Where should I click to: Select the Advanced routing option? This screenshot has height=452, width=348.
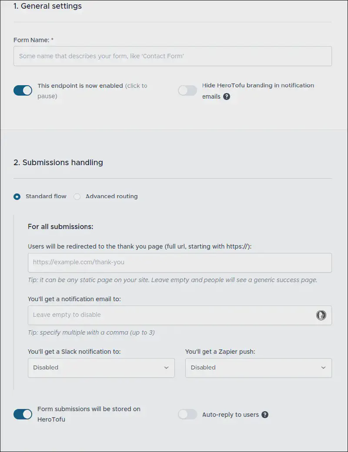(77, 196)
